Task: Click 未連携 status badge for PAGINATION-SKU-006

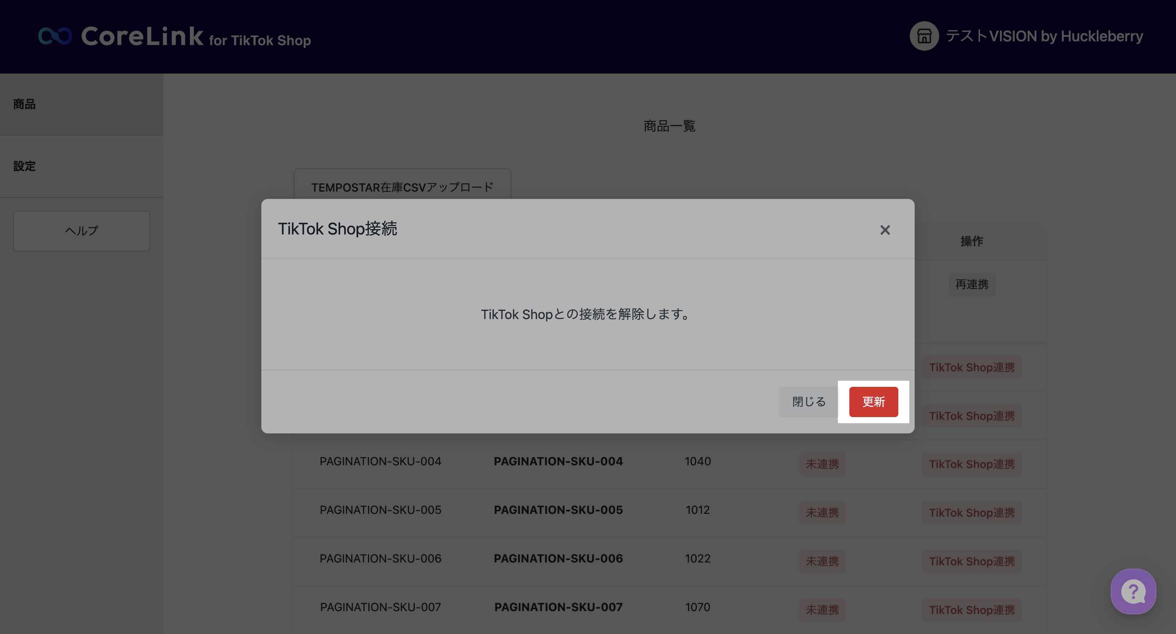Action: pos(822,561)
